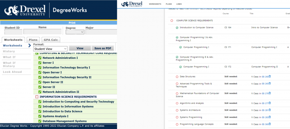Click the Name input field

pos(42,32)
